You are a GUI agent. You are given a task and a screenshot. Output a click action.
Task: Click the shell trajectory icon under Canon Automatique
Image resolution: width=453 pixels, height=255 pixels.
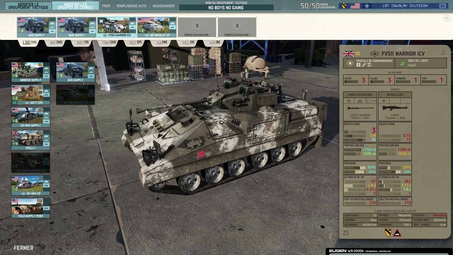(371, 101)
